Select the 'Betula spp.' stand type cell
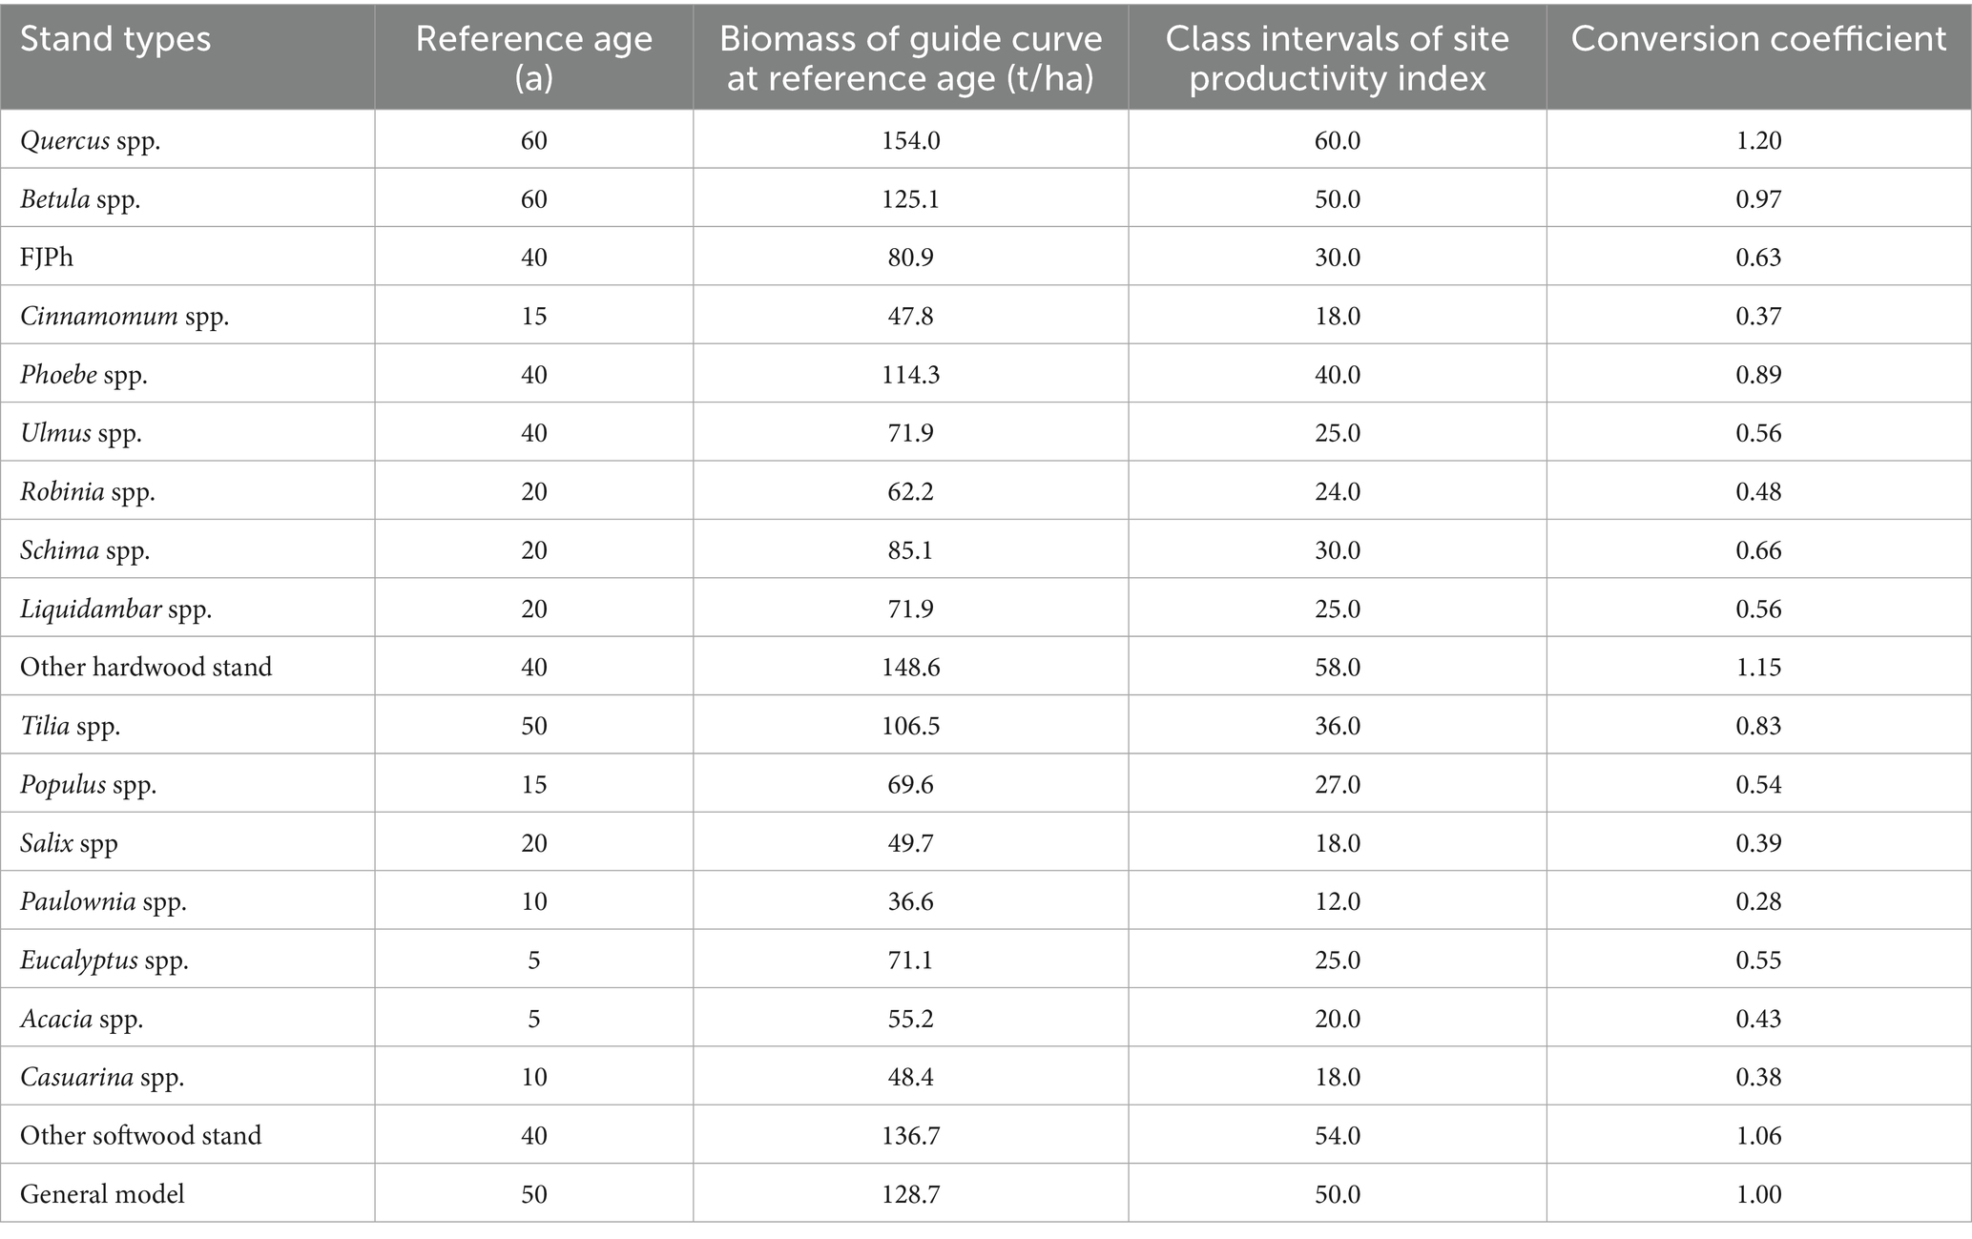The width and height of the screenshot is (1972, 1239). point(80,199)
